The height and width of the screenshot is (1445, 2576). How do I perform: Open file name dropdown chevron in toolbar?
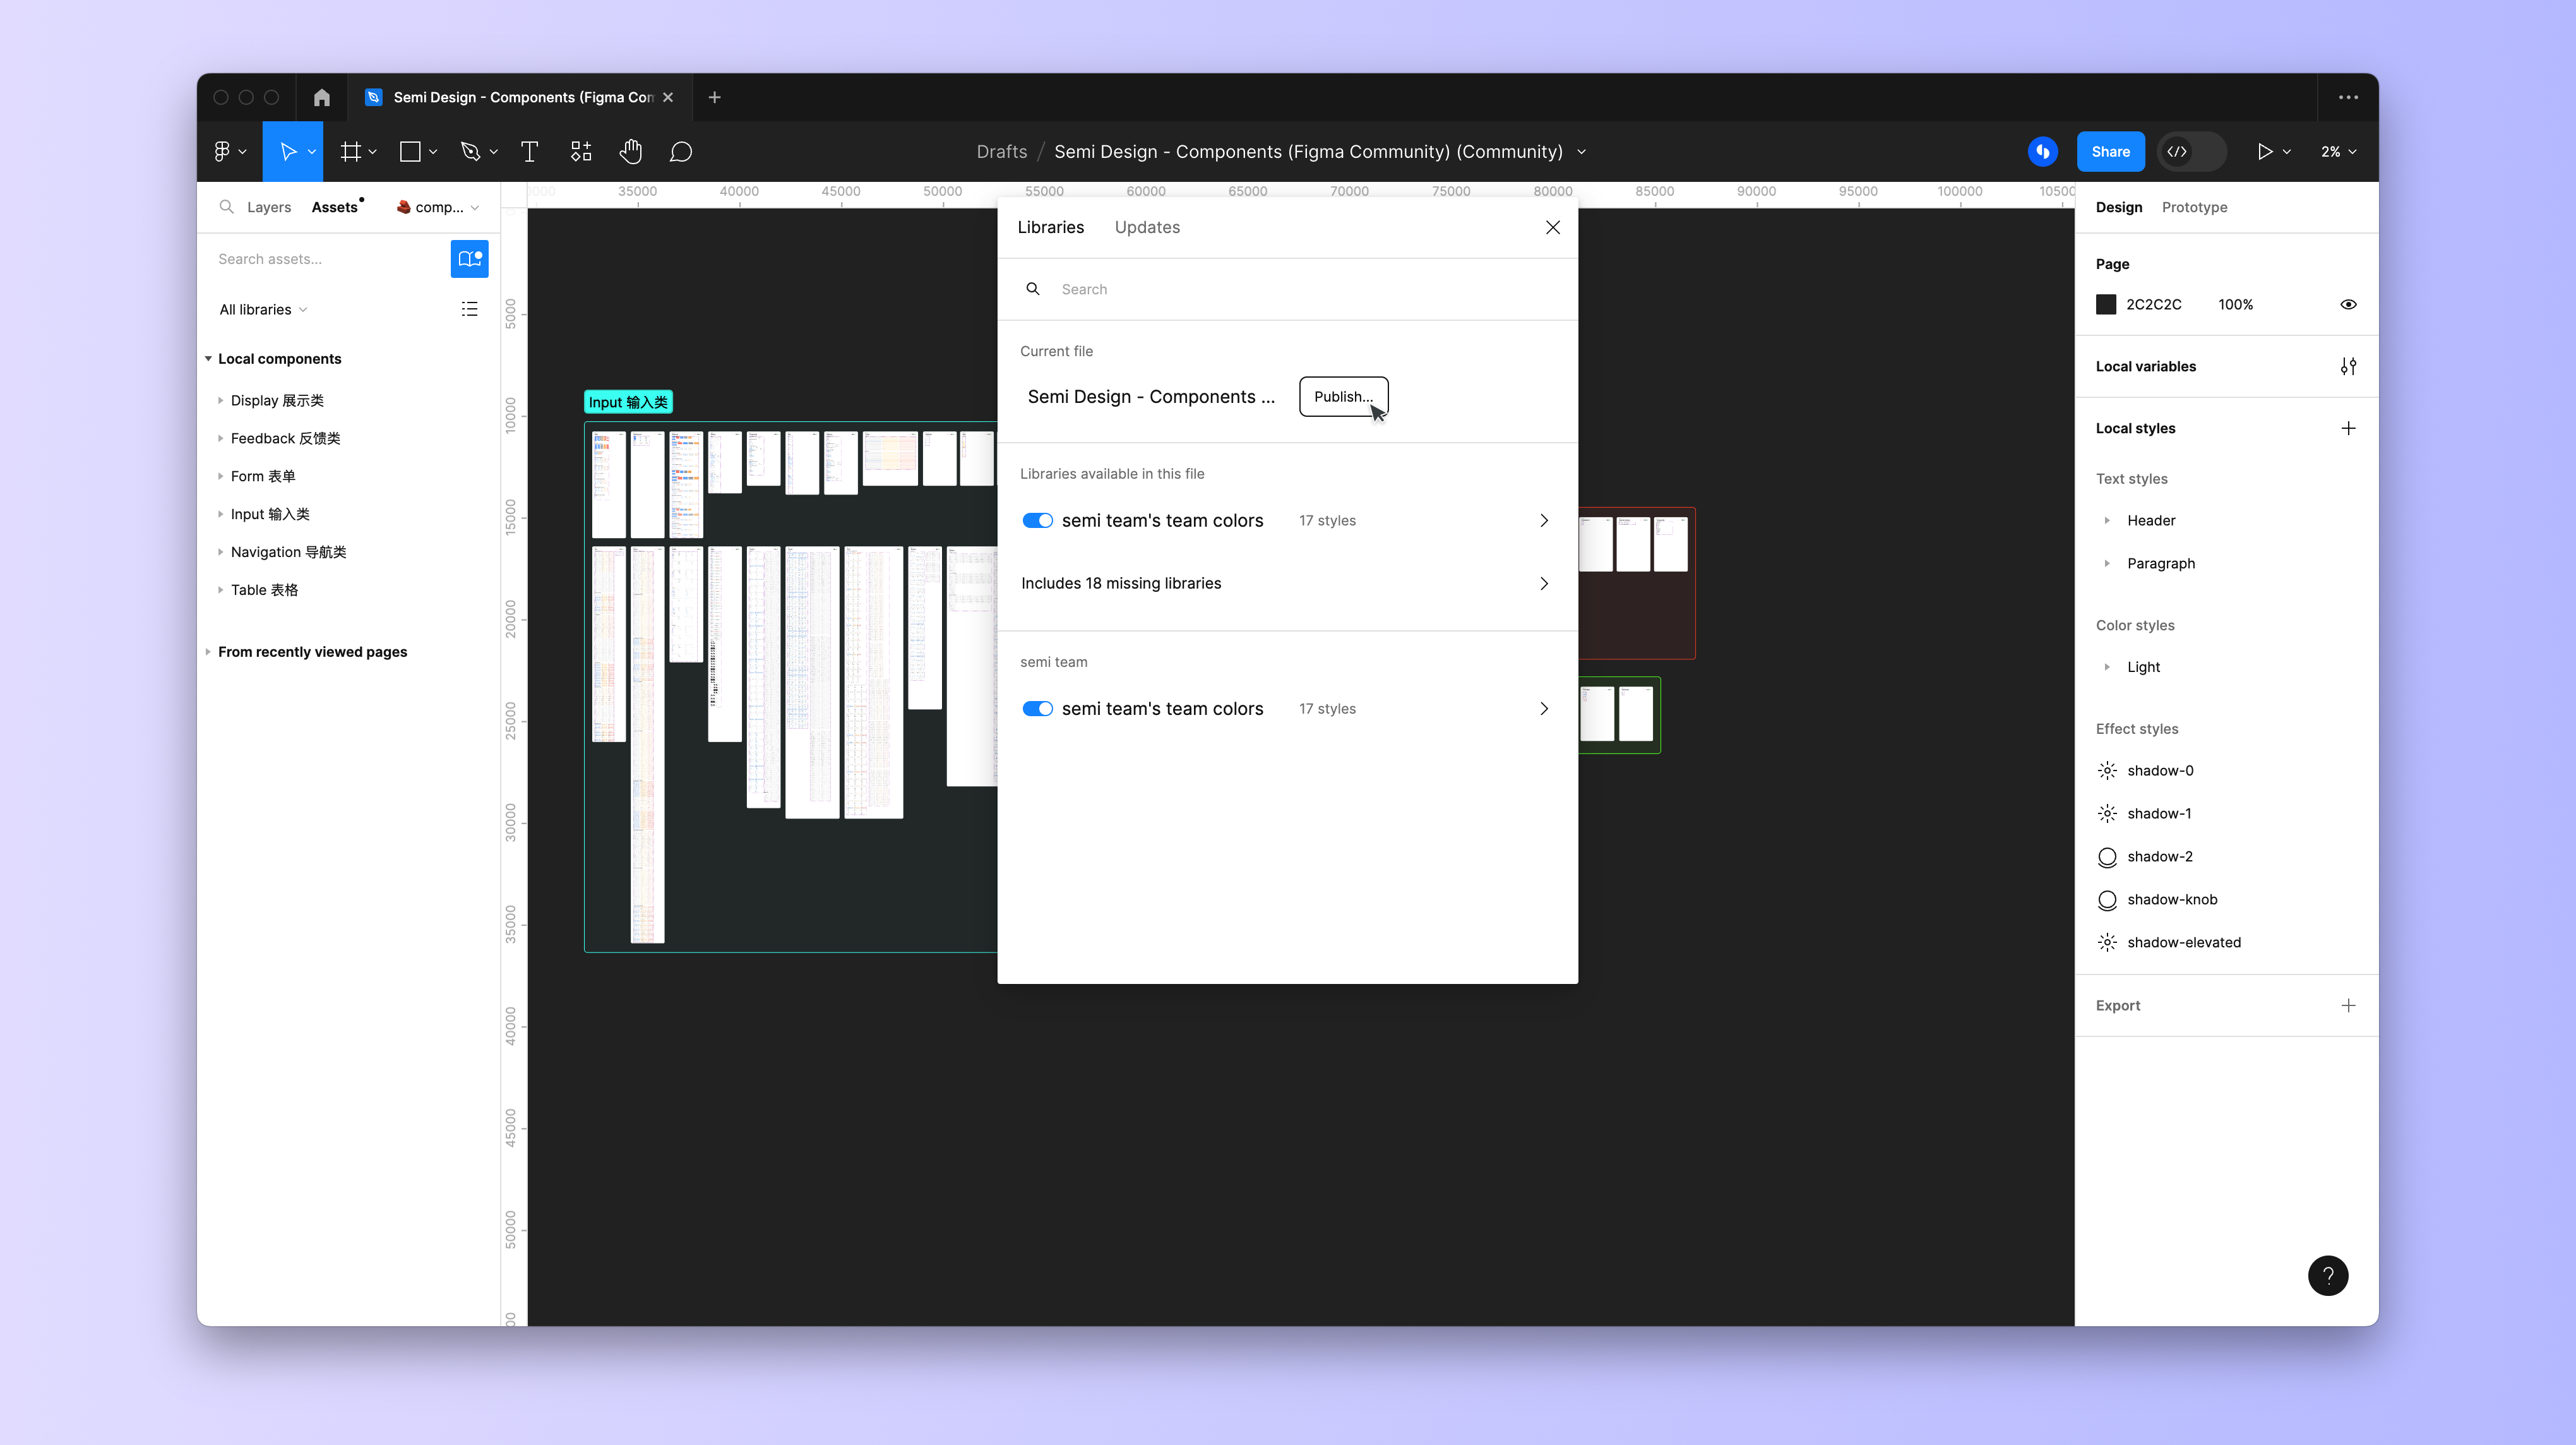1581,151
